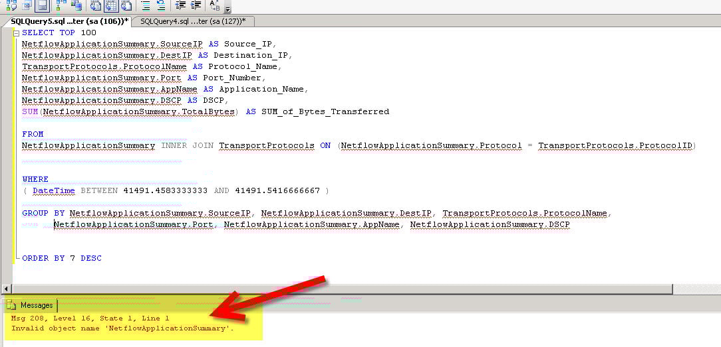This screenshot has height=347, width=721.
Task: Click 'ORDER BY 7 DESC' line
Action: (62, 258)
